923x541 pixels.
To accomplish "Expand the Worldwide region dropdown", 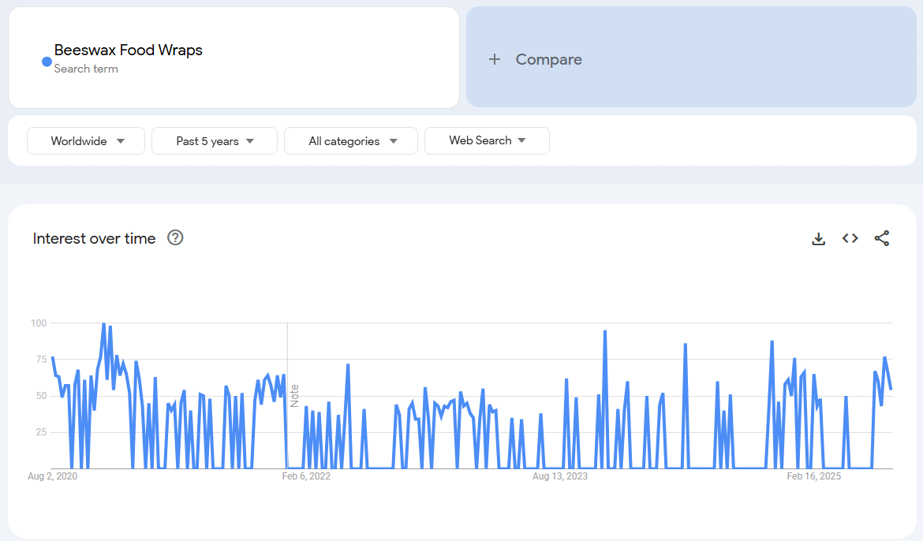I will click(x=86, y=141).
